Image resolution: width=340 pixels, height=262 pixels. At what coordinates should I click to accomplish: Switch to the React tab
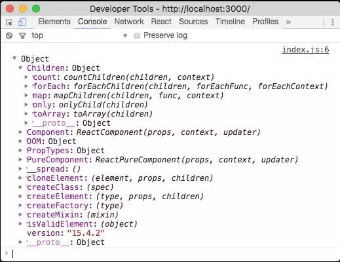tap(161, 22)
